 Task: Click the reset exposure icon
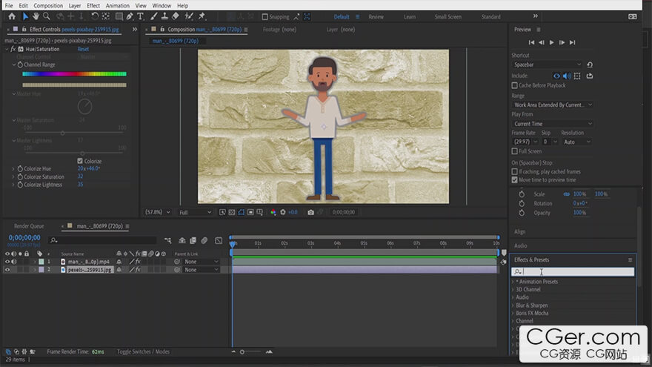283,212
